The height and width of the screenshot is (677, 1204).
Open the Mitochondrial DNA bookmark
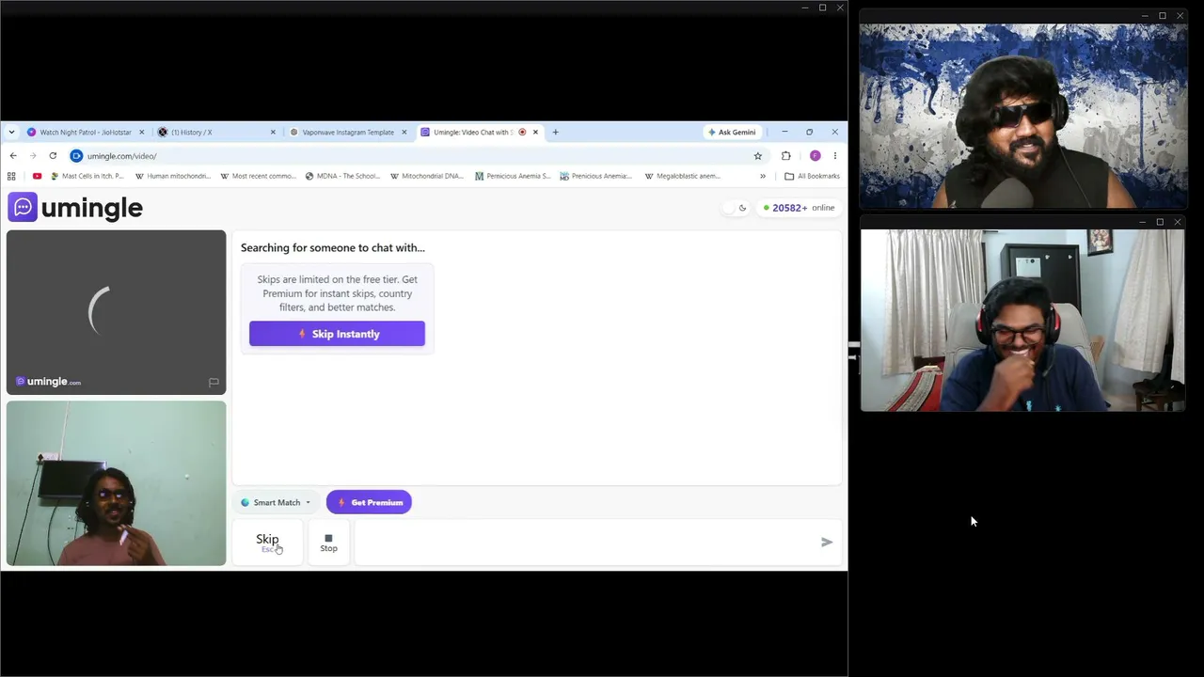427,176
